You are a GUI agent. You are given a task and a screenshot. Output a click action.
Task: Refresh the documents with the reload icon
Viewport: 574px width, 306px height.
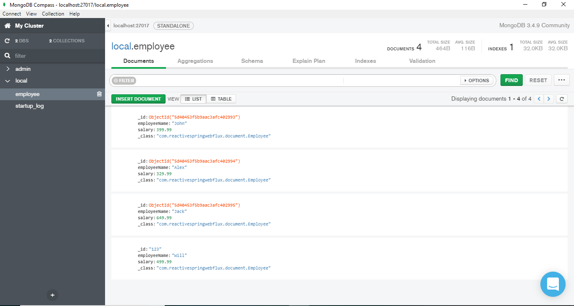point(562,99)
